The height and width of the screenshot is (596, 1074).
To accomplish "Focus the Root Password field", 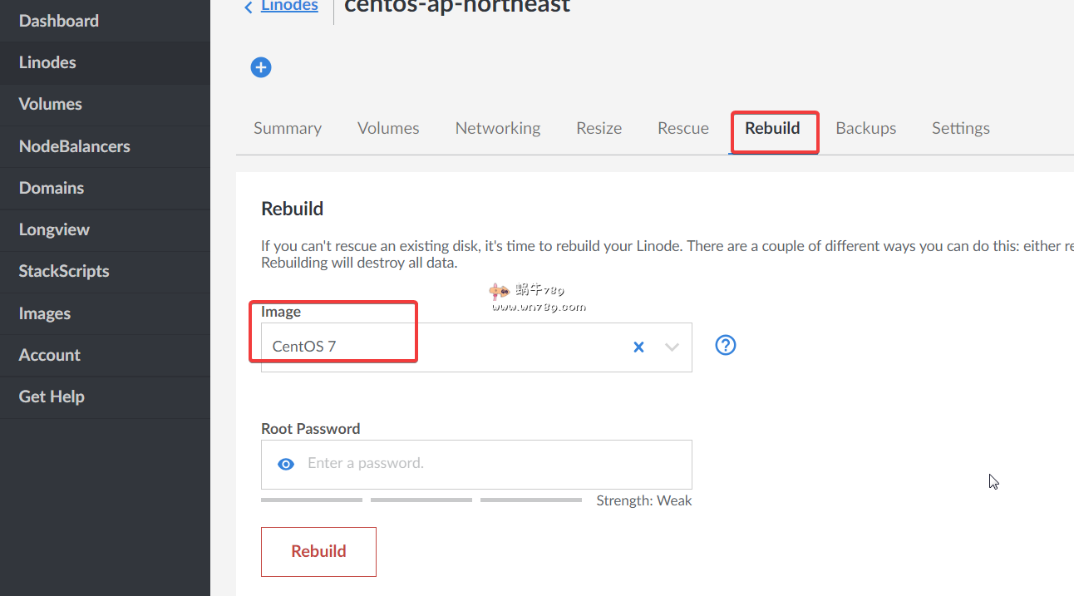I will click(490, 464).
